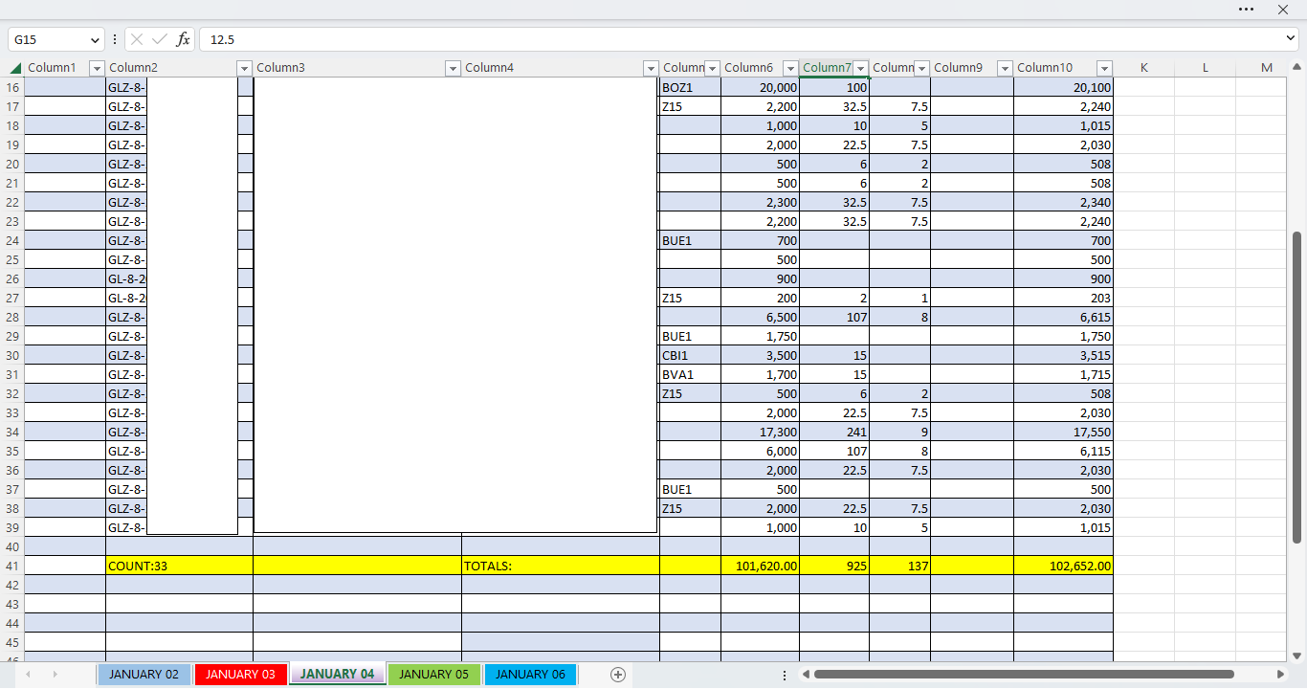Select cell with value 6,615
The width and height of the screenshot is (1307, 689).
[1063, 317]
